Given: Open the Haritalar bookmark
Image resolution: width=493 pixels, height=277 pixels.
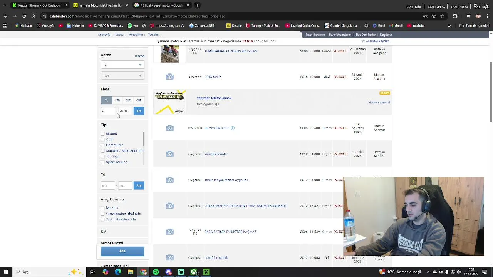Looking at the screenshot, I should pos(23,26).
